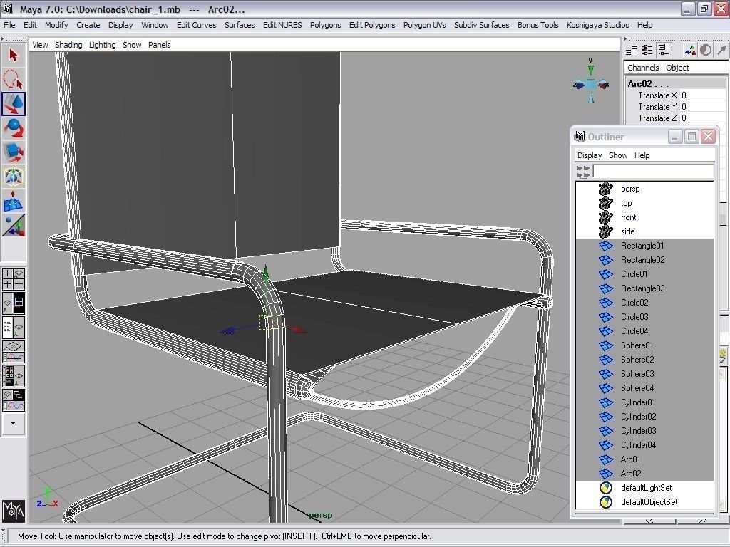
Task: Open the Edit Curves menu
Action: tap(197, 25)
